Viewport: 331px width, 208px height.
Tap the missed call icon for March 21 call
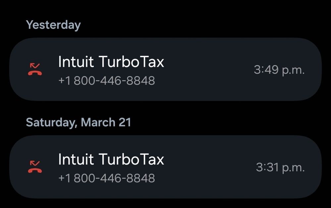(35, 167)
